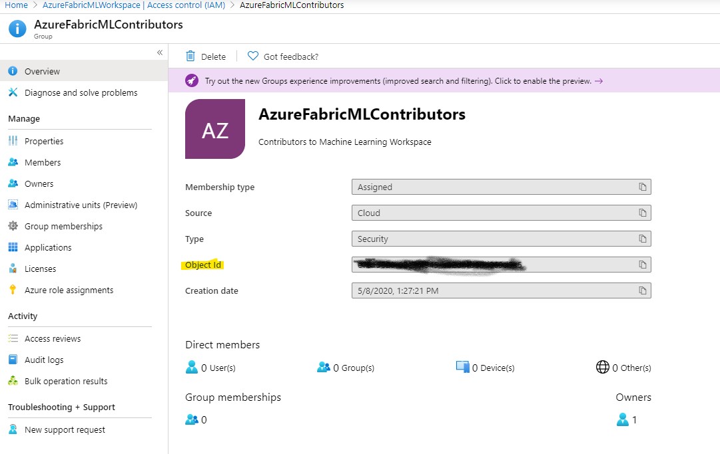The image size is (720, 454).
Task: Select the Applications grid icon
Action: coord(15,247)
